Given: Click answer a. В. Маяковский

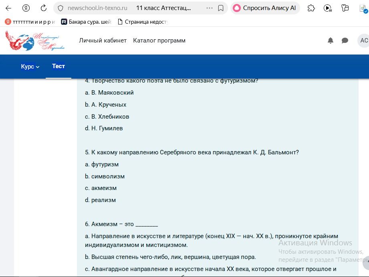Looking at the screenshot, I should click(x=109, y=93).
